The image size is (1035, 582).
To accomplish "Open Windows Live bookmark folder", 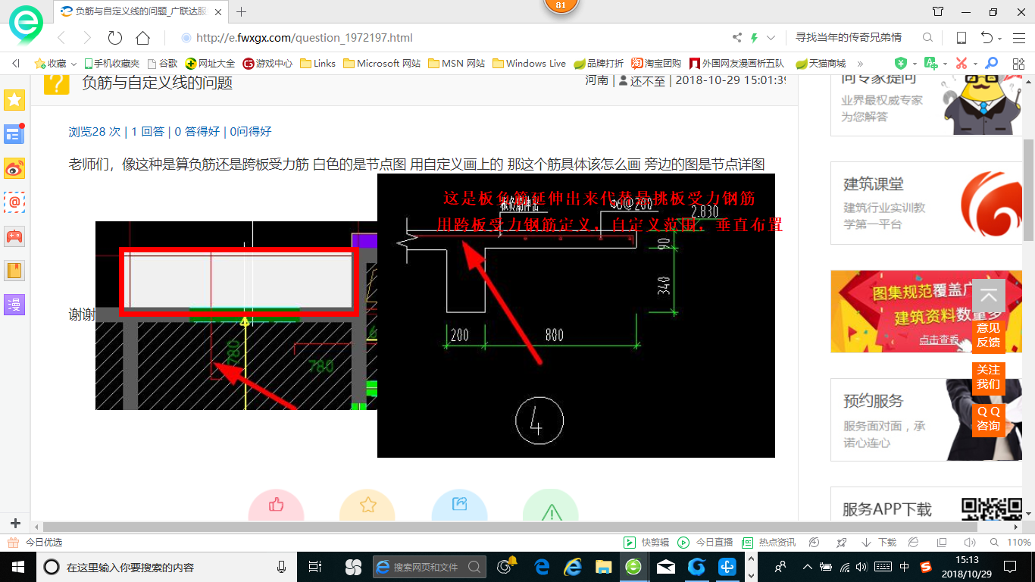I will coord(529,64).
